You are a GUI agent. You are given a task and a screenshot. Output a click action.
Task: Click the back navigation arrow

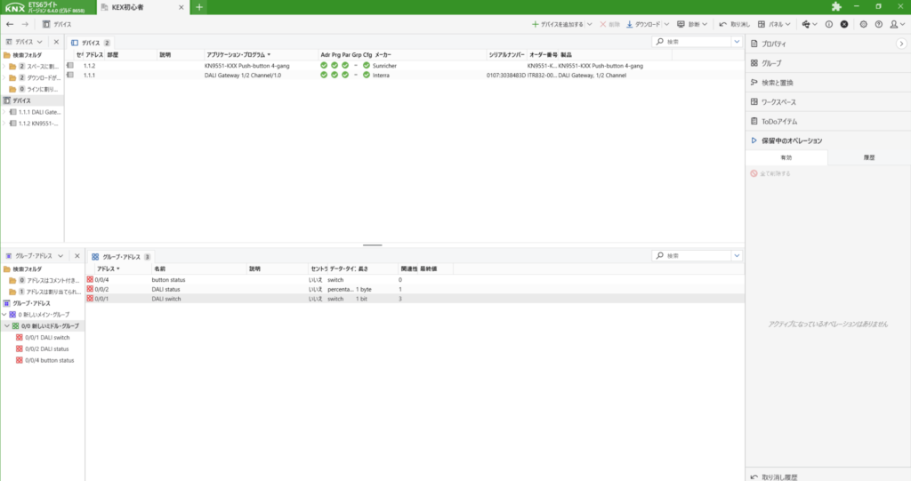pyautogui.click(x=10, y=24)
